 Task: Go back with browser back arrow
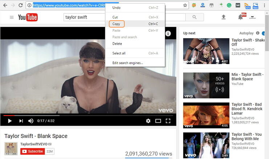pos(5,5)
